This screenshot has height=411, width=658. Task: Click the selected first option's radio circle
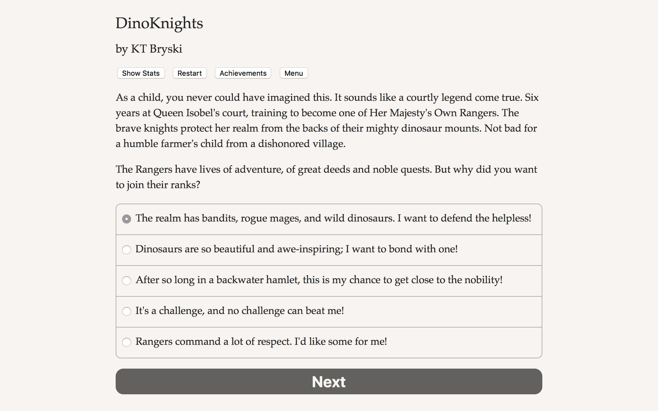coord(126,219)
